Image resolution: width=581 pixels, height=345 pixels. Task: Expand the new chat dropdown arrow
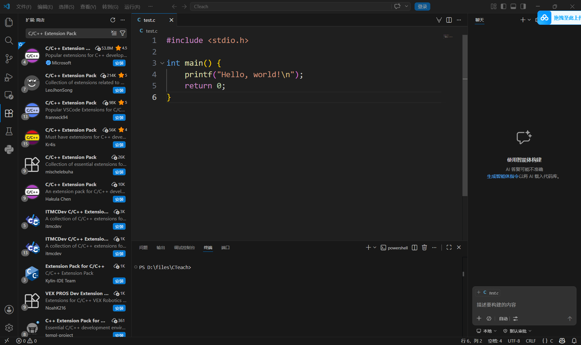pos(529,20)
